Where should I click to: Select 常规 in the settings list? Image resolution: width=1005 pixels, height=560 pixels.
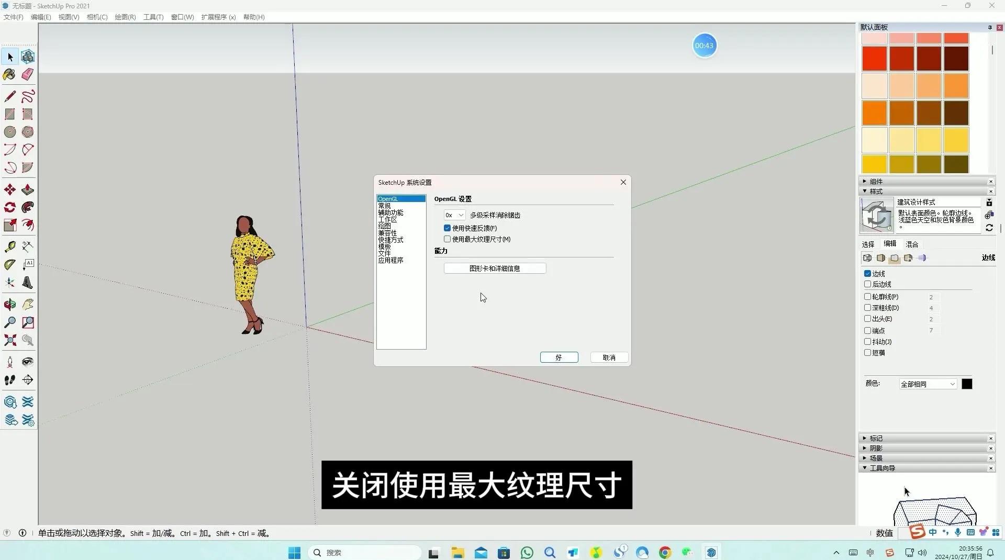click(x=385, y=205)
